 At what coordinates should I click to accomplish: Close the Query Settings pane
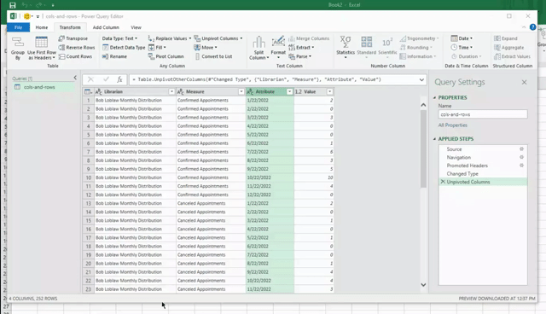524,82
